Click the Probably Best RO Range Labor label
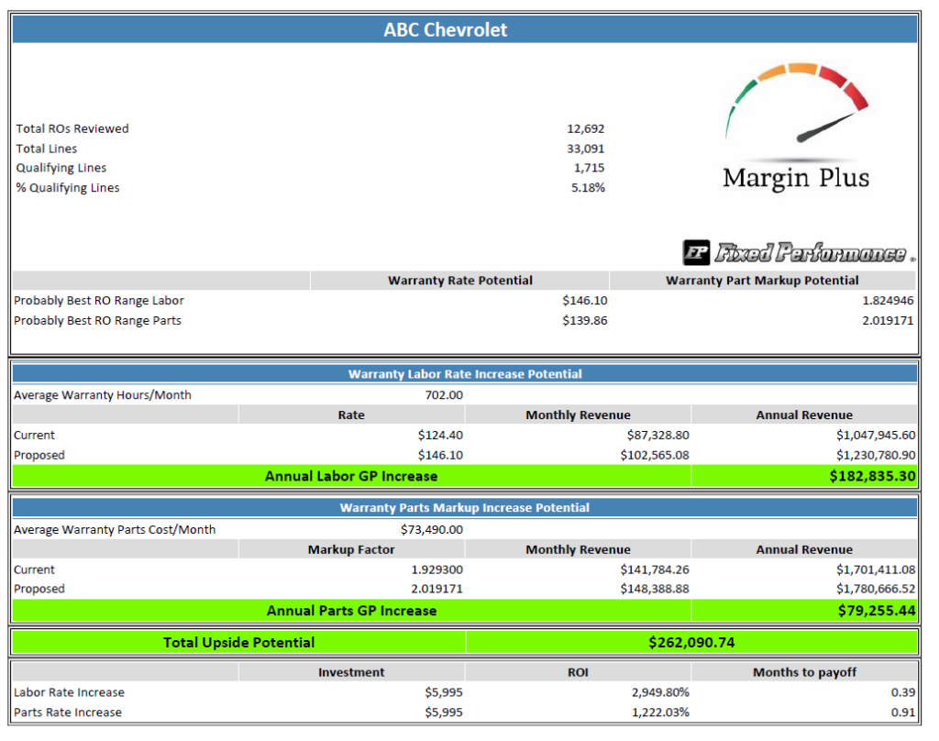This screenshot has width=939, height=741. click(x=99, y=301)
